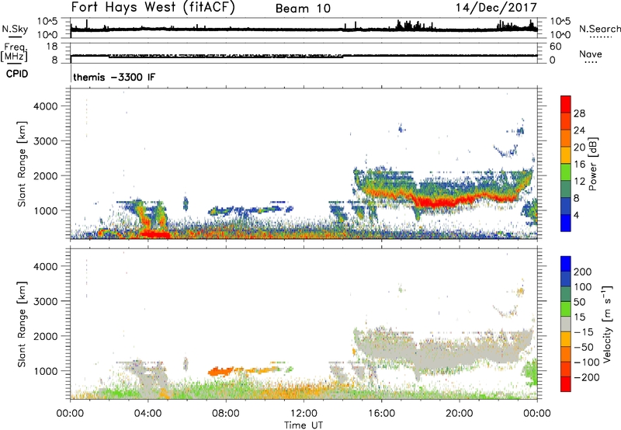
Task: Click the "CPID" row label
Action: pos(17,74)
